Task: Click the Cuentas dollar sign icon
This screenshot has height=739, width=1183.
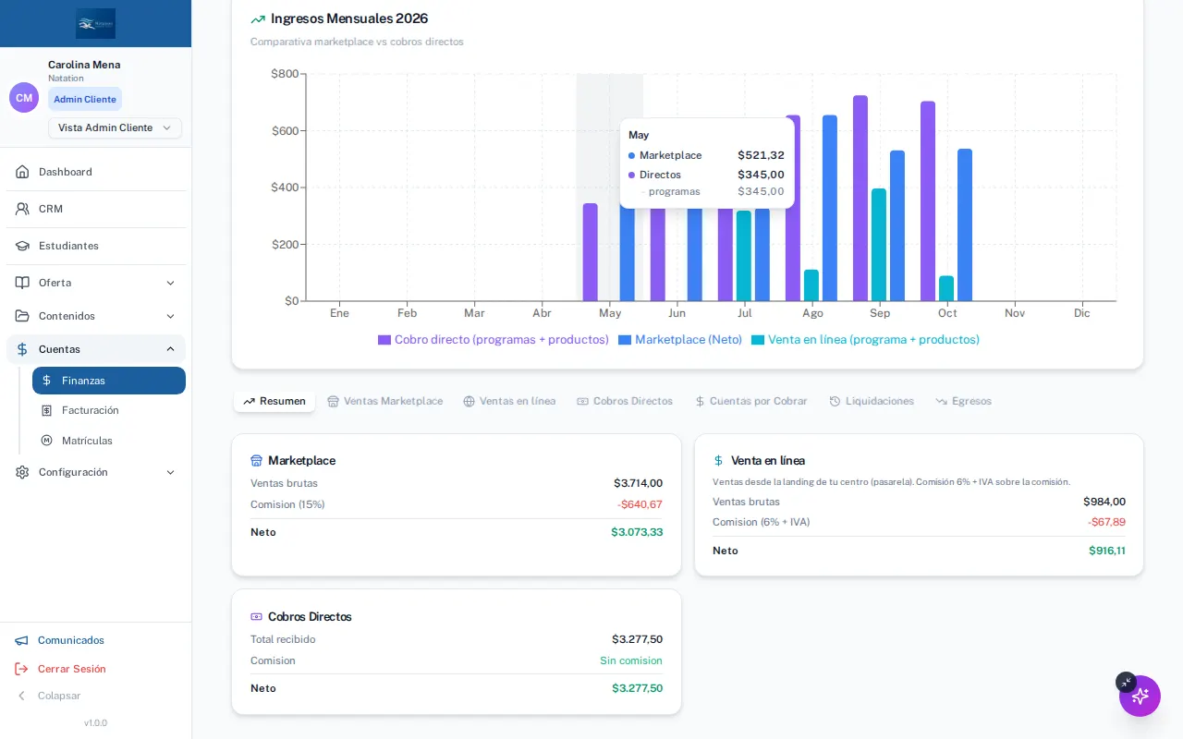Action: click(x=22, y=349)
